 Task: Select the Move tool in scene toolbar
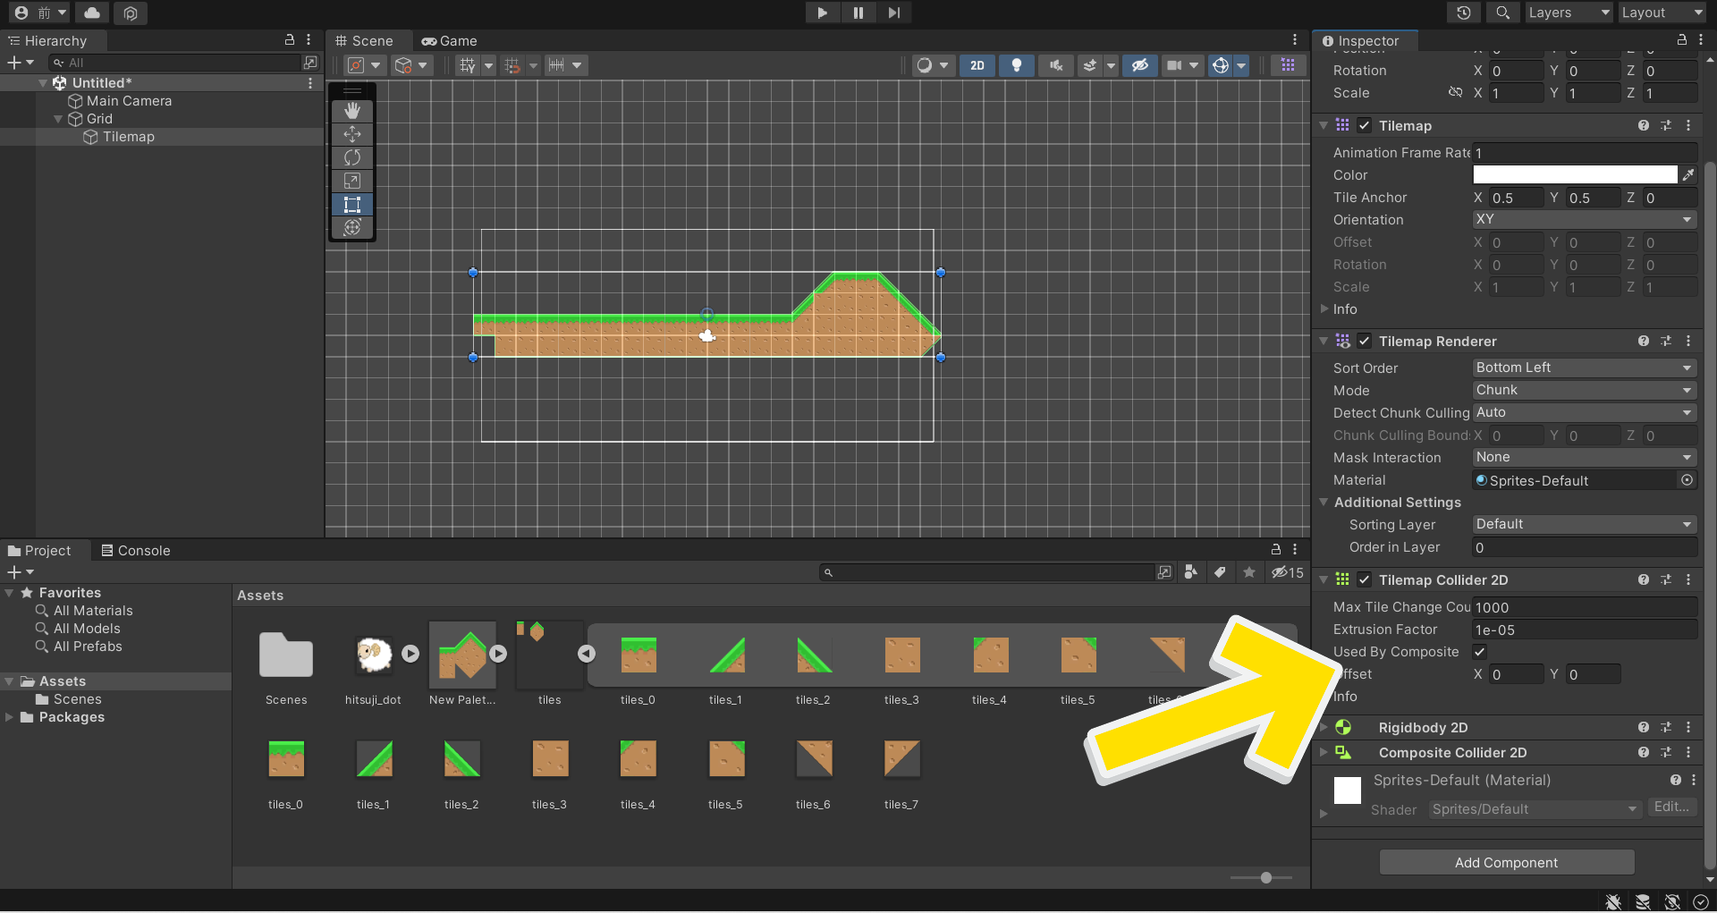click(352, 134)
